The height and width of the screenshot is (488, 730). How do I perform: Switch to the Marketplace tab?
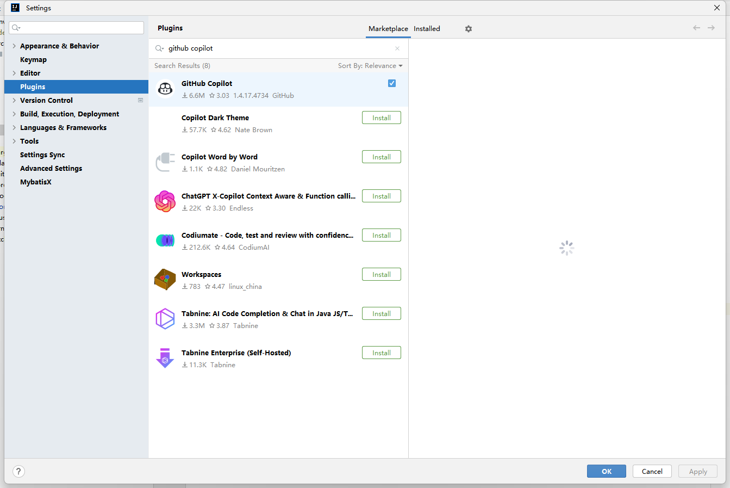point(388,29)
